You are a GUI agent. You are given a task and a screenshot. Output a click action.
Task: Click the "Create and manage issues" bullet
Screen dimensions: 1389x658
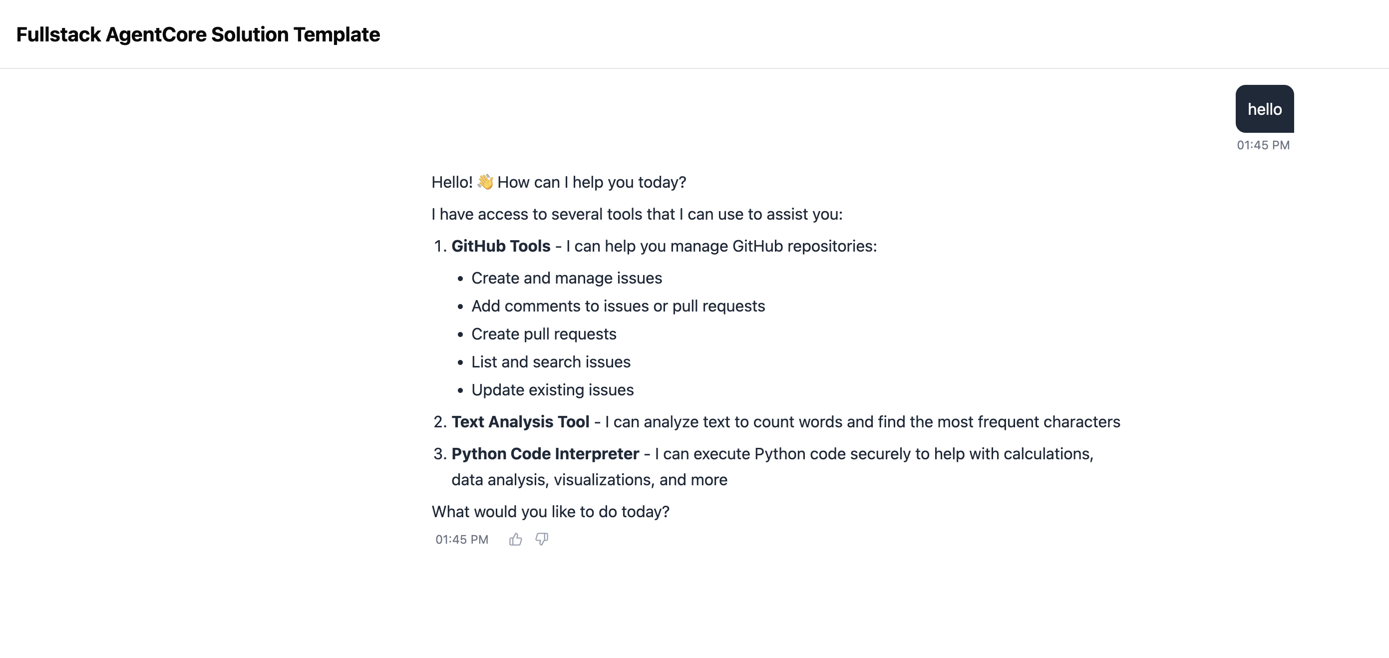tap(566, 278)
